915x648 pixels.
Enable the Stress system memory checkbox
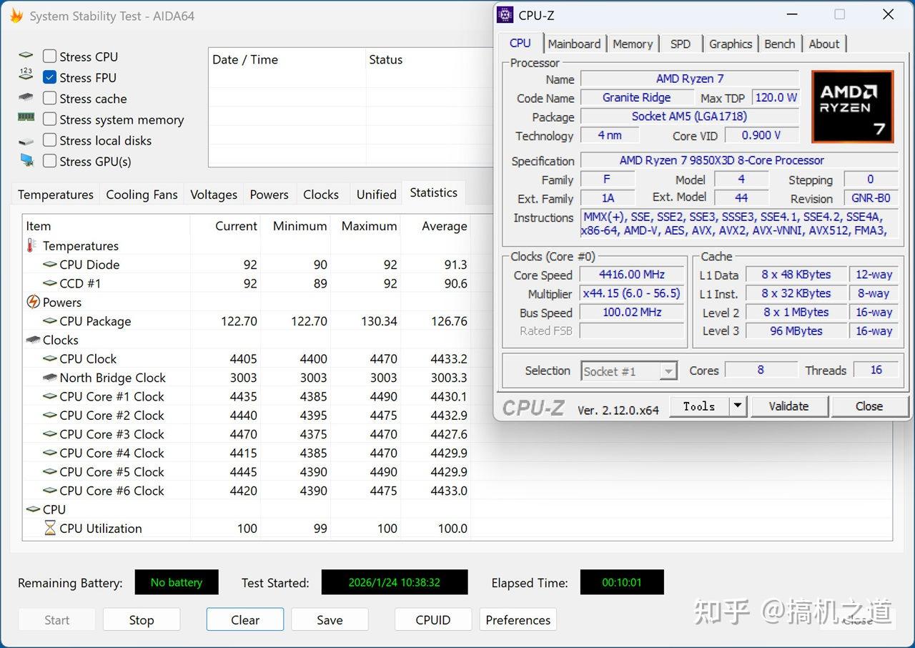click(x=49, y=119)
